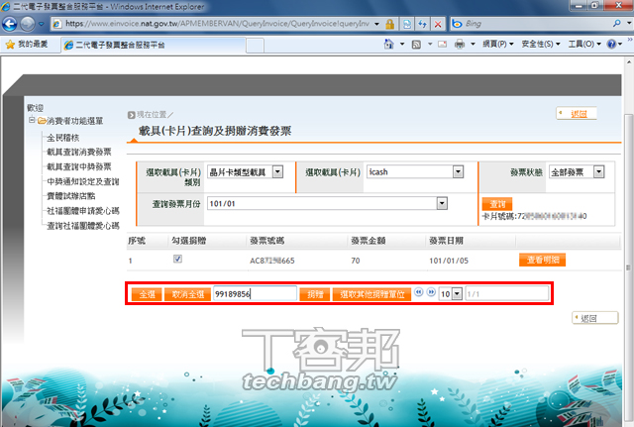Click the Refresh page icon
The height and width of the screenshot is (427, 634).
point(422,24)
